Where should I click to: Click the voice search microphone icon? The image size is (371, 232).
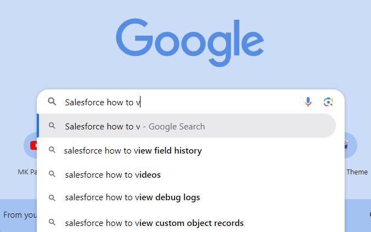tap(308, 101)
